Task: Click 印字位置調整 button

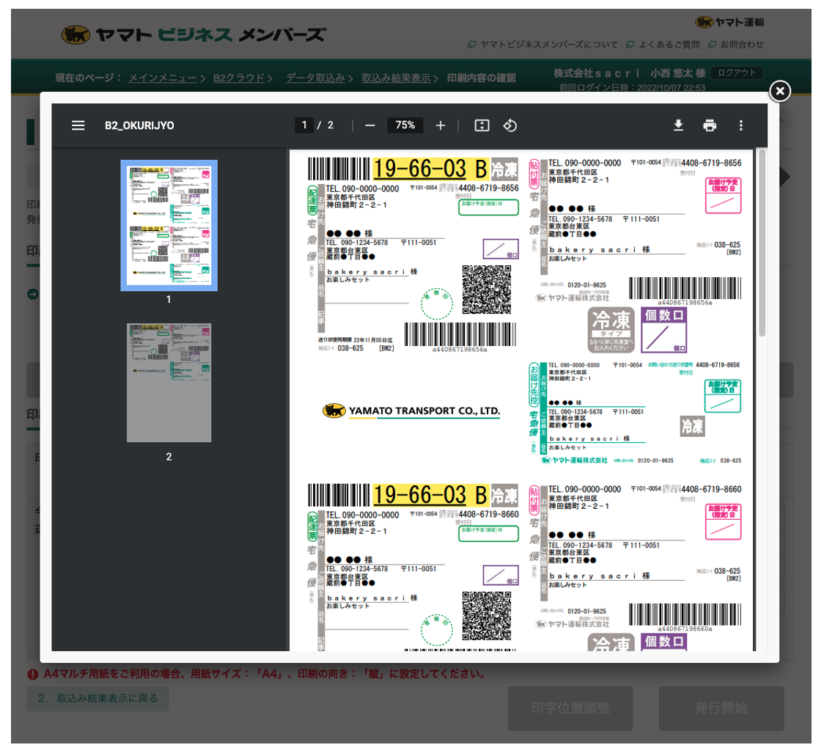Action: [x=570, y=708]
